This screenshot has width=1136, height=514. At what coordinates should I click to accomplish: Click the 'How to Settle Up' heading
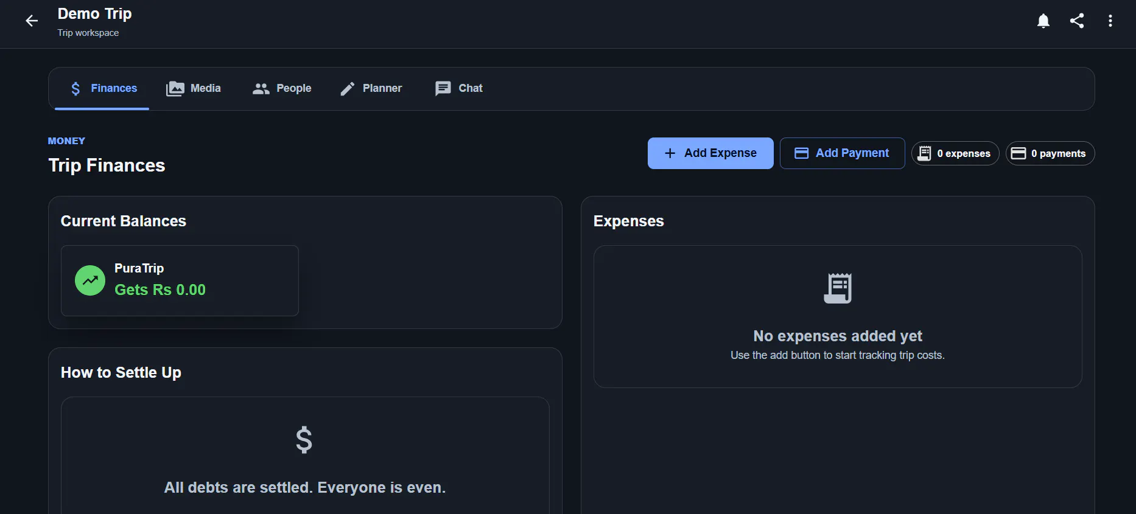point(121,372)
